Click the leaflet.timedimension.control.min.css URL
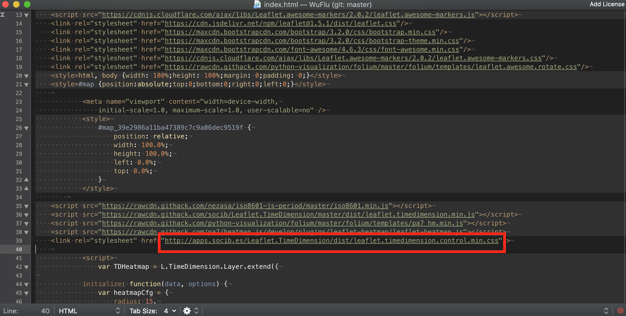626x316 pixels. point(331,241)
